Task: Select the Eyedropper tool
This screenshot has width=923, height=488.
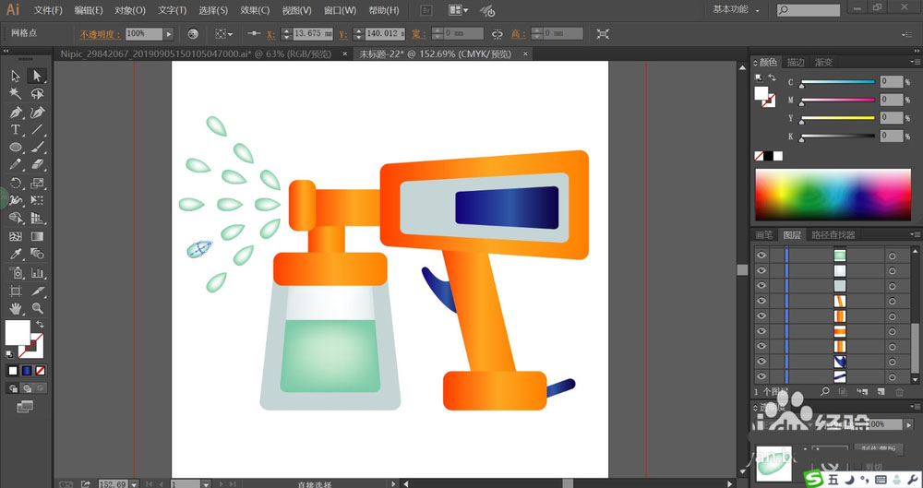Action: coord(16,255)
